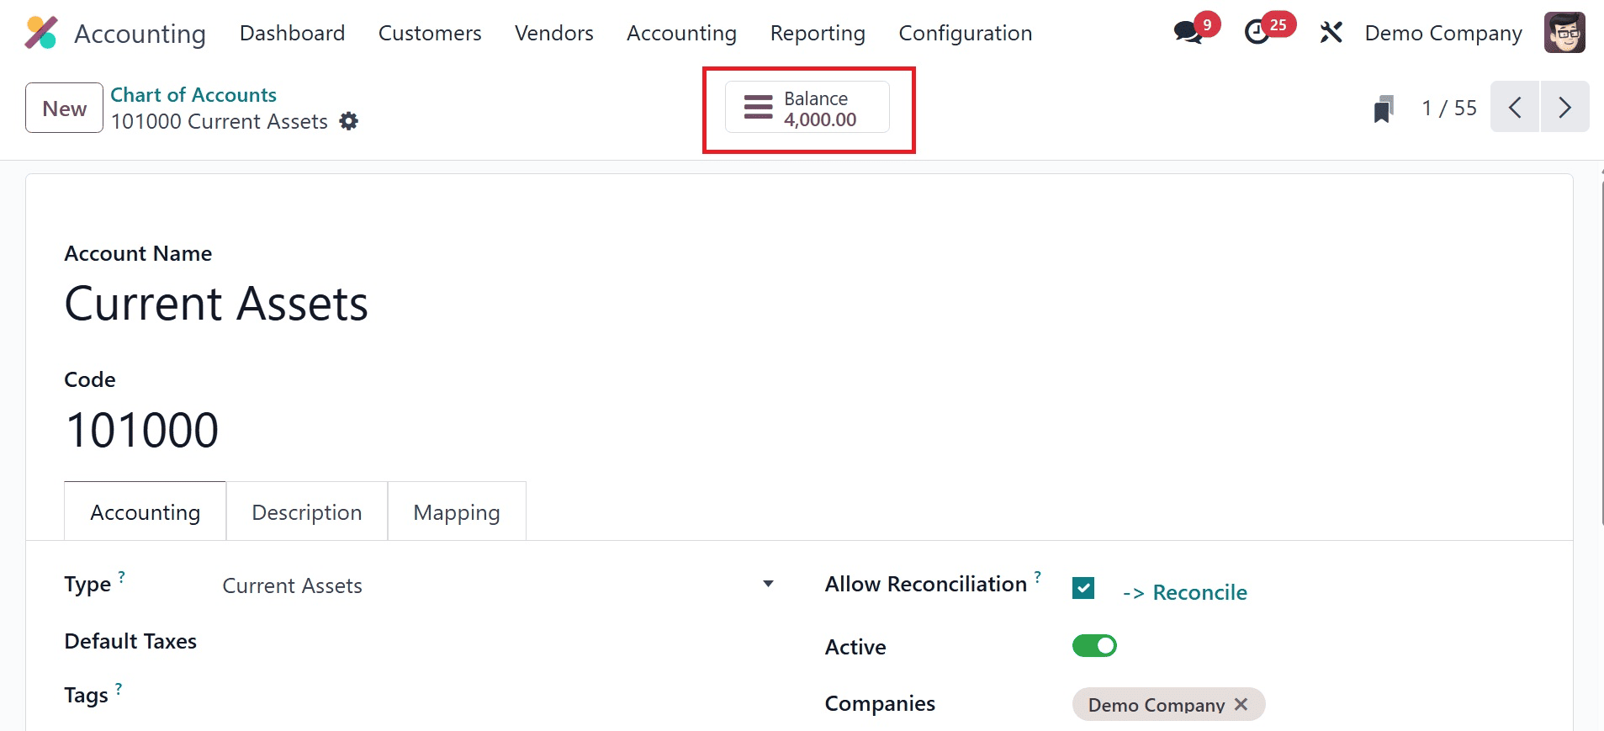Switch to the Description tab
Image resolution: width=1604 pixels, height=731 pixels.
[x=307, y=511]
